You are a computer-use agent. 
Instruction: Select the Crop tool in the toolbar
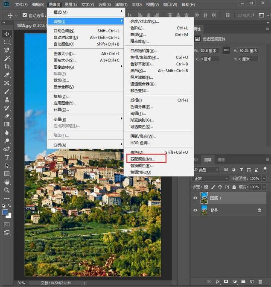[x=7, y=67]
